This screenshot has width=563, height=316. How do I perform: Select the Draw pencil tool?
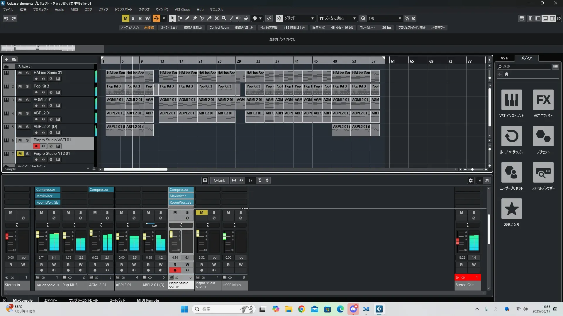(187, 18)
